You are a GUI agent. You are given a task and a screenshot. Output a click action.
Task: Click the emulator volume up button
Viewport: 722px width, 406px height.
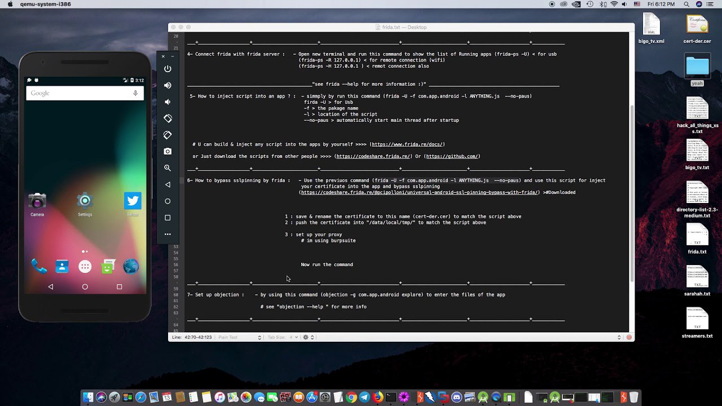tap(168, 85)
